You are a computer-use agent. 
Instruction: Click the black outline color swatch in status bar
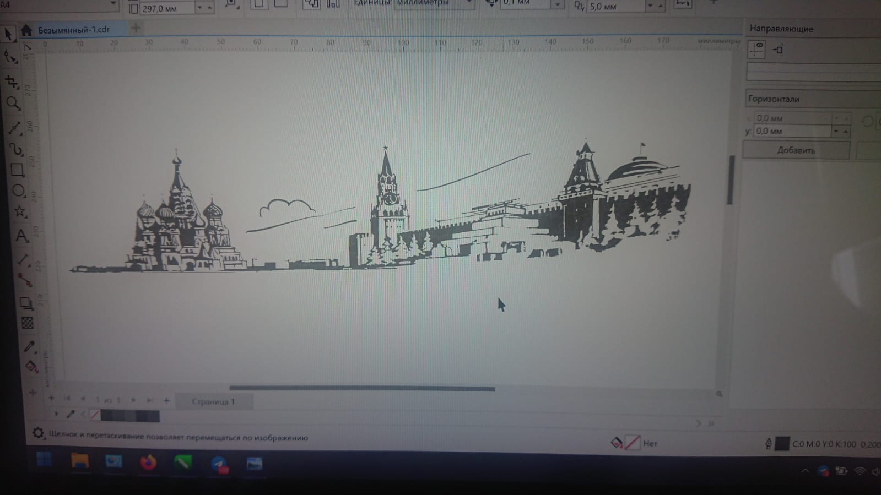[x=782, y=444]
